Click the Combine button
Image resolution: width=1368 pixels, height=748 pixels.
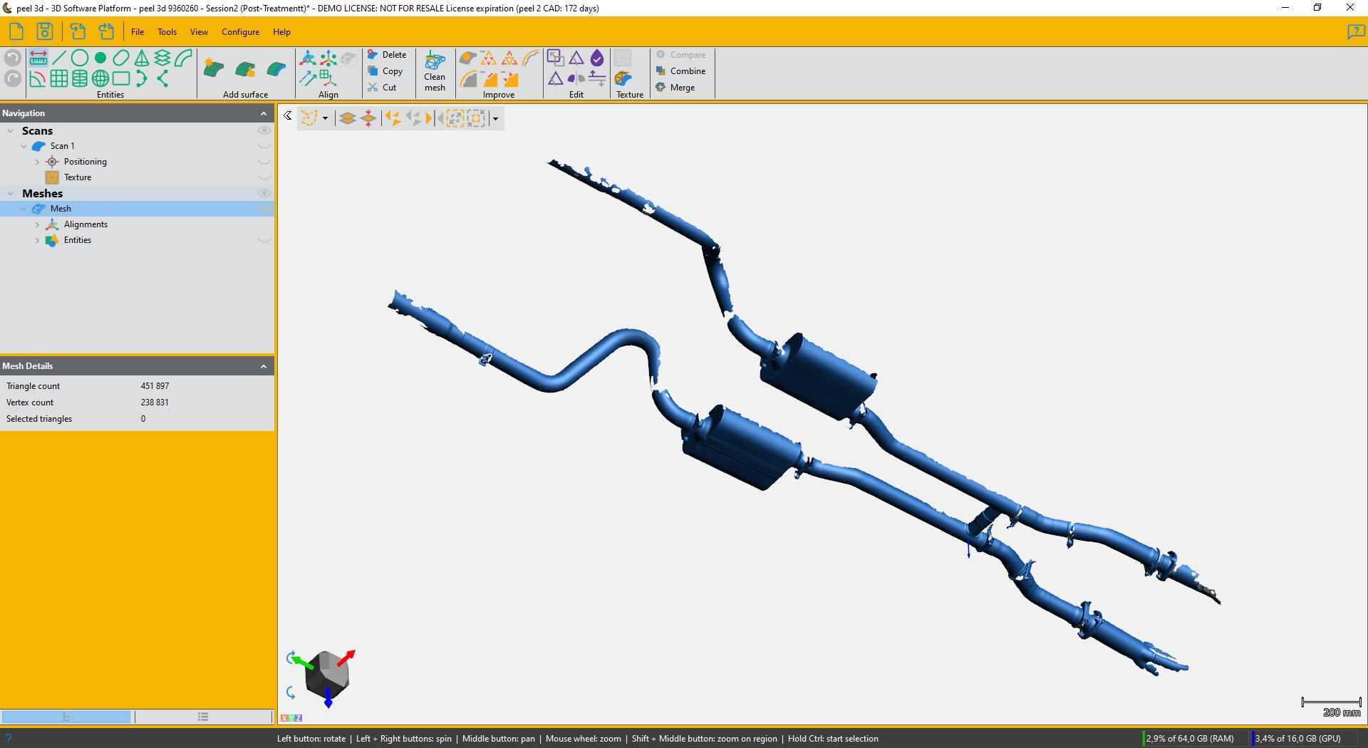681,71
